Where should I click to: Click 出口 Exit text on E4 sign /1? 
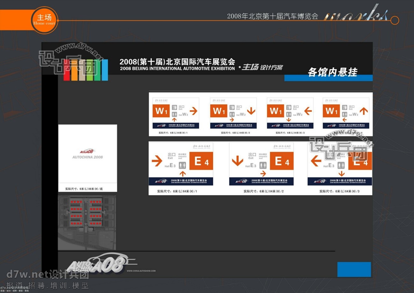(172, 156)
